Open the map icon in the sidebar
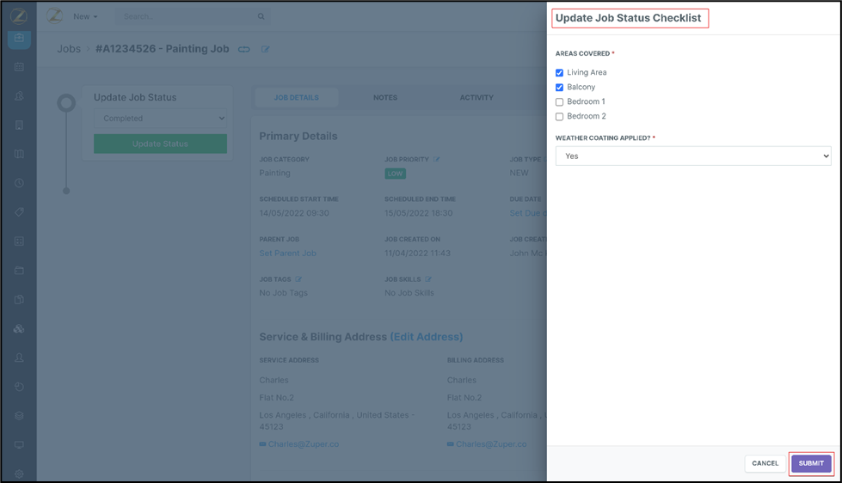 [x=19, y=155]
